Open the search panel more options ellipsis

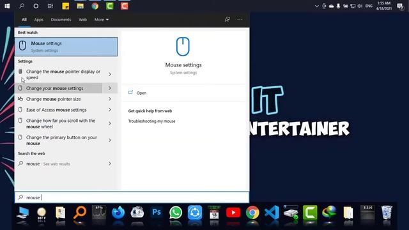click(240, 19)
